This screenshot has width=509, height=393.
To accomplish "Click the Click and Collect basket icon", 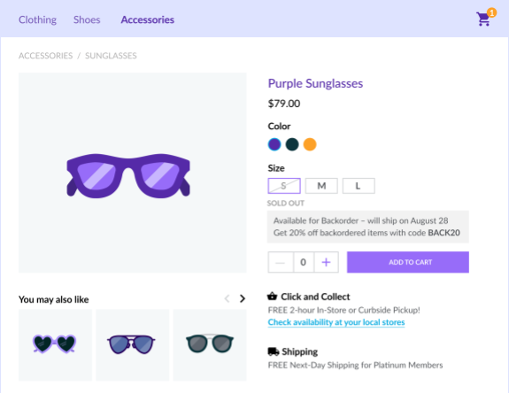I will point(272,297).
